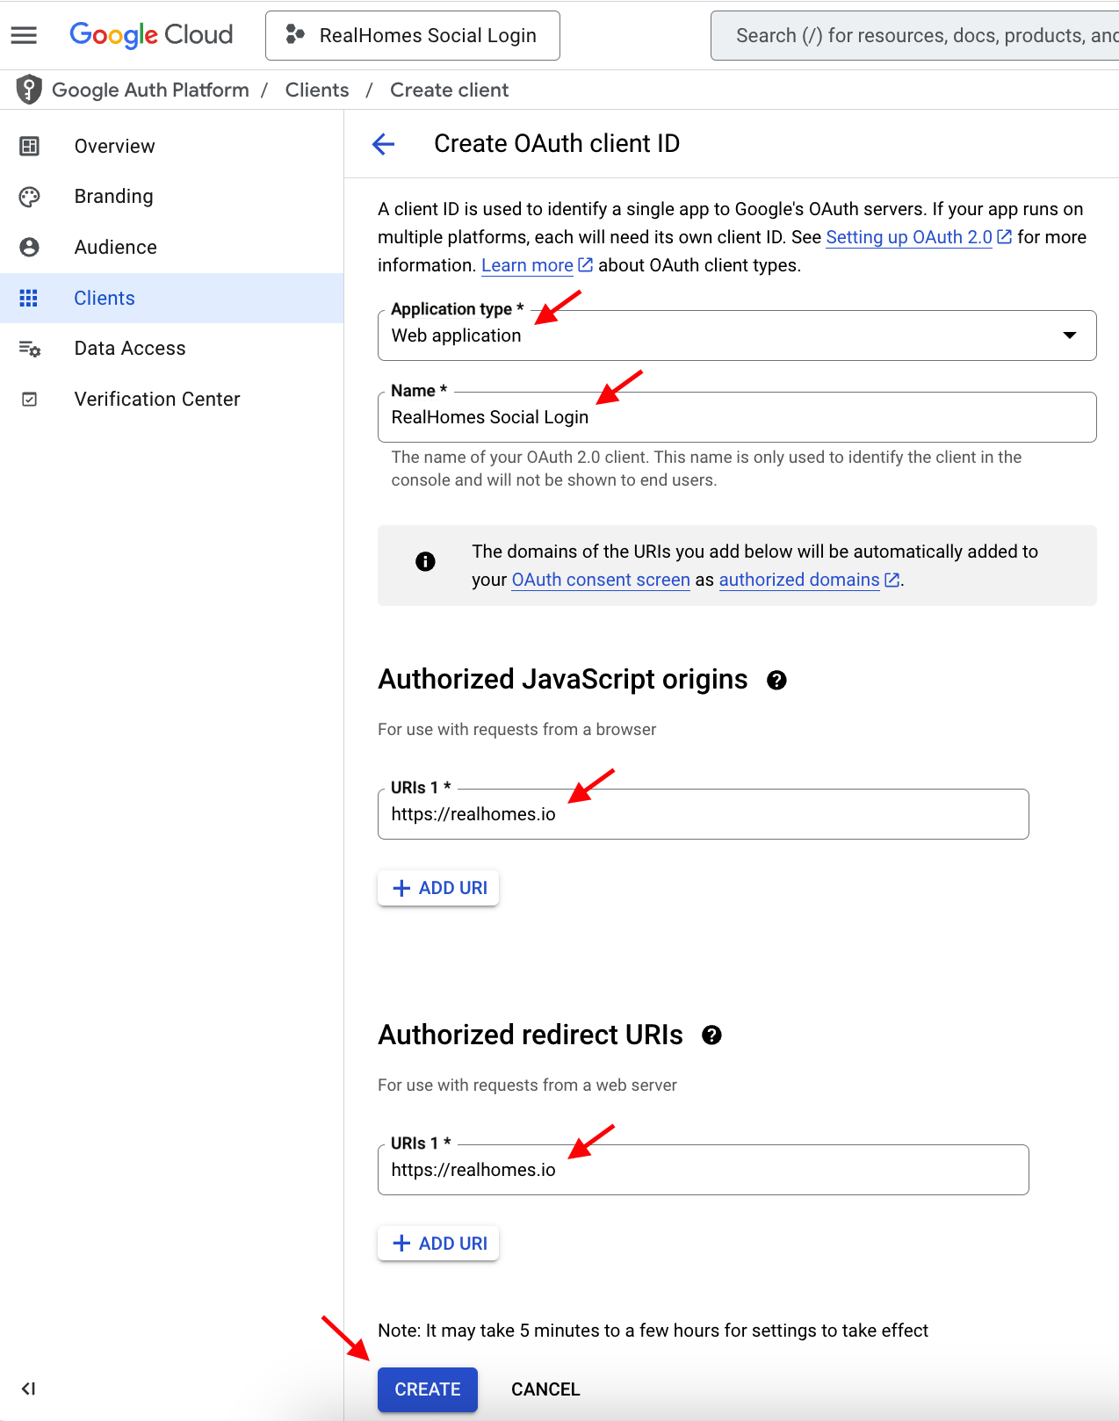The height and width of the screenshot is (1421, 1119).
Task: Click help icon next to Authorized JavaScript origins
Action: click(x=776, y=680)
